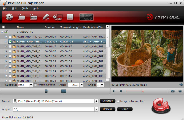Take a snapshot with camera icon
The height and width of the screenshot is (120, 184).
click(x=173, y=91)
